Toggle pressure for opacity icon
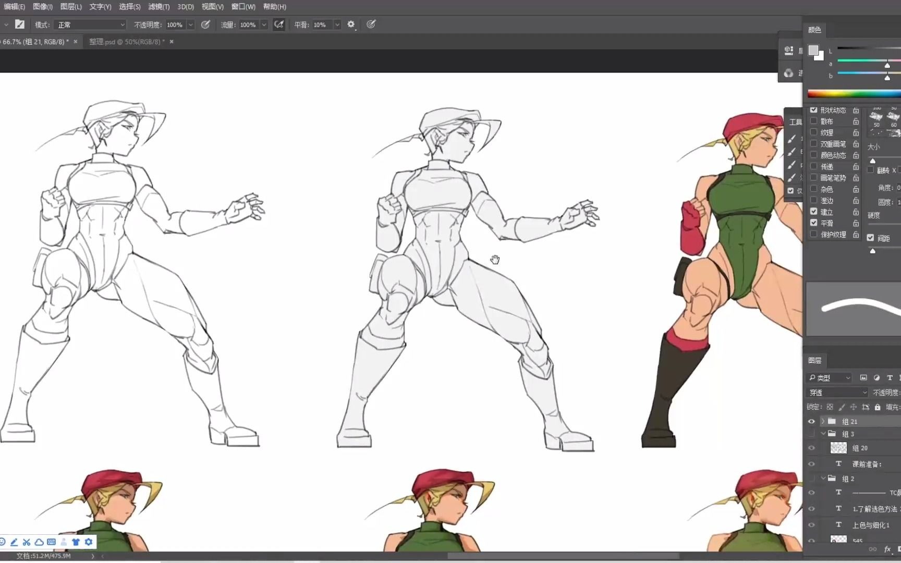The height and width of the screenshot is (563, 901). click(x=205, y=25)
